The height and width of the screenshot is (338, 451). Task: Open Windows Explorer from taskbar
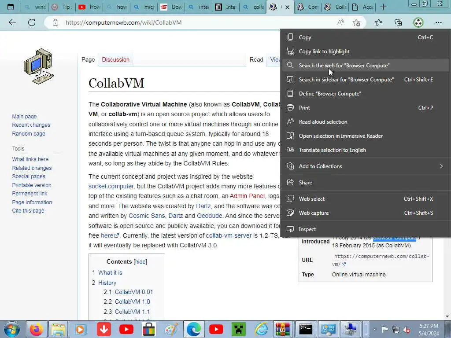(59, 329)
